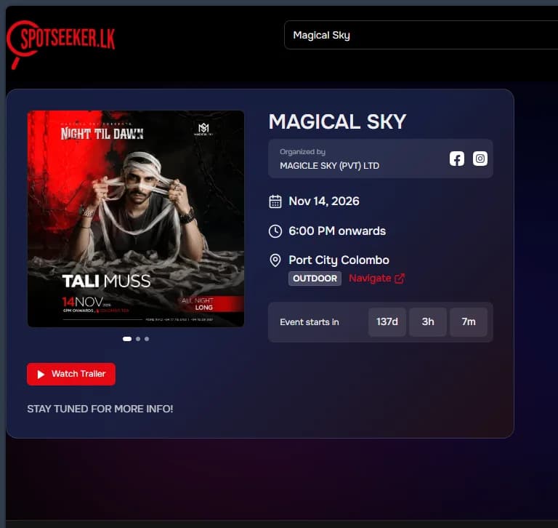Image resolution: width=558 pixels, height=528 pixels.
Task: Click the 137d countdown box
Action: 387,321
